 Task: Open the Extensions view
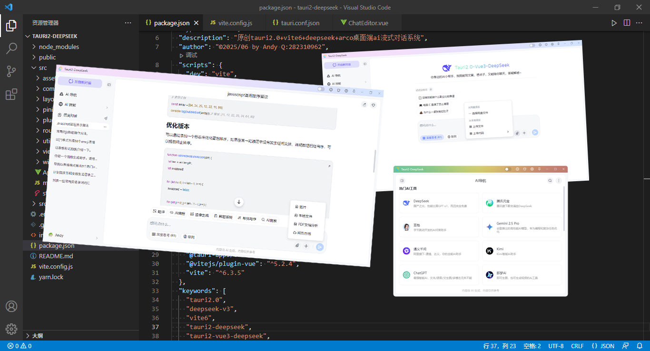pos(11,94)
